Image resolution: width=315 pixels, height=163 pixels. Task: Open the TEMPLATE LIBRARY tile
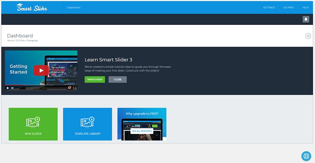[87, 124]
